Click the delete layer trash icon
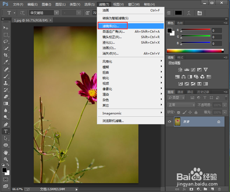 pyautogui.click(x=219, y=189)
